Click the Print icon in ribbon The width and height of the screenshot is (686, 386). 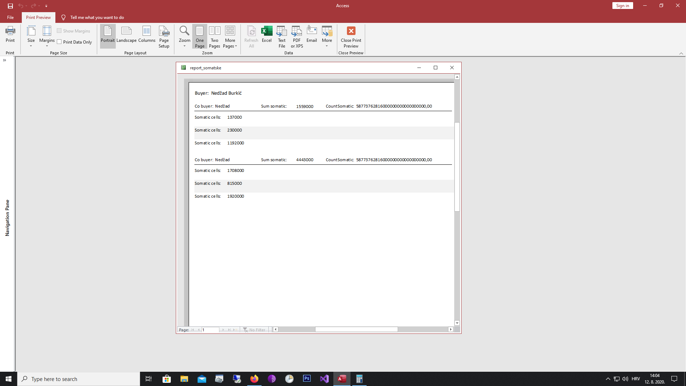pos(10,34)
